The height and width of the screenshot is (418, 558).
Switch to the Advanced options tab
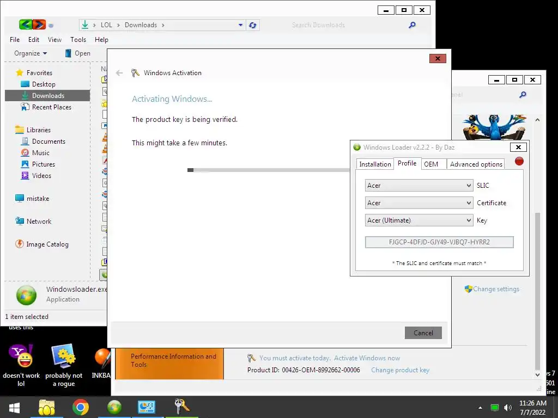[476, 164]
